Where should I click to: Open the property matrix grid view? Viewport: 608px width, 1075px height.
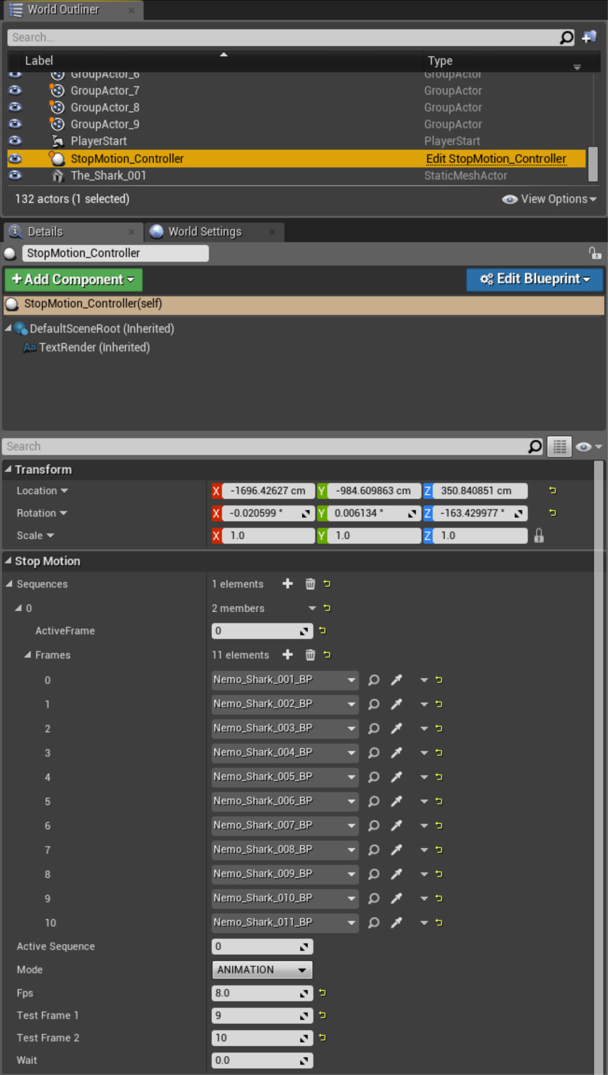559,446
